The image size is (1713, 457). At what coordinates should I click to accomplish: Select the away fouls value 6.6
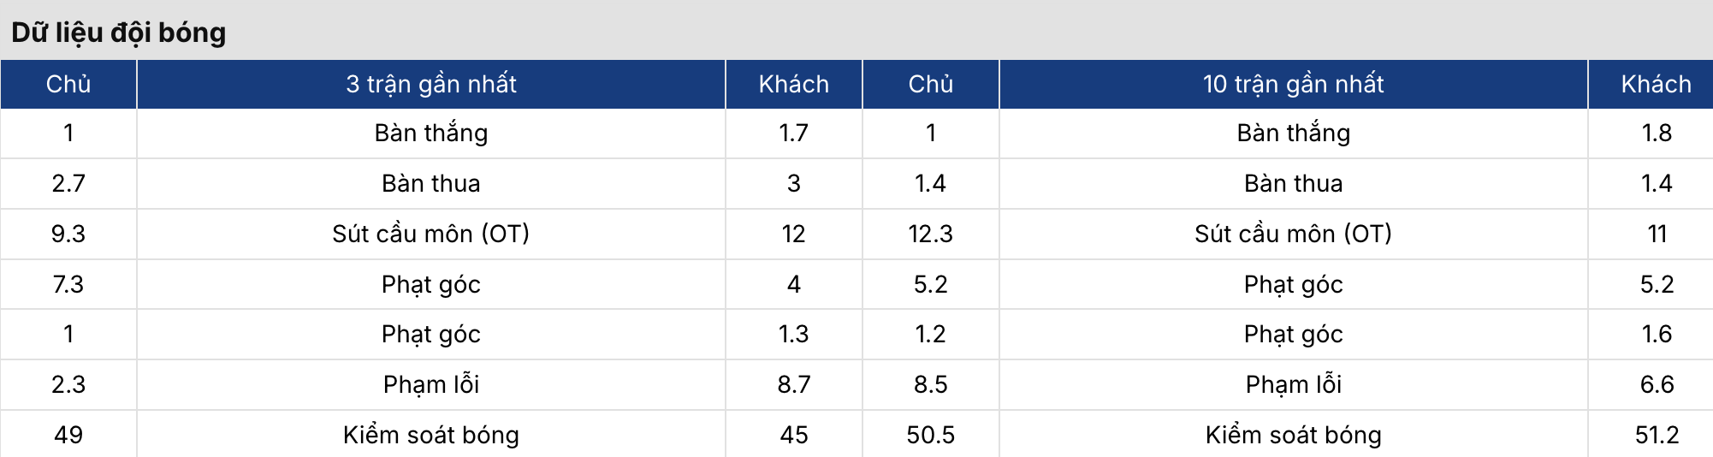[x=1657, y=384]
